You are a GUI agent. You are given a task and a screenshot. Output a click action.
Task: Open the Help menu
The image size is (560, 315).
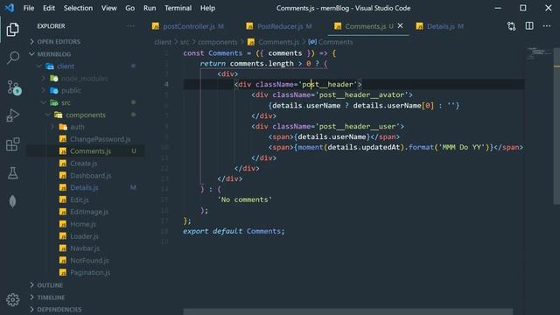tap(207, 8)
